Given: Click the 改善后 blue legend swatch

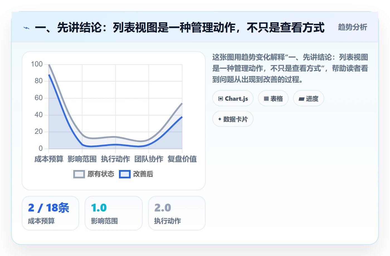Looking at the screenshot, I should [x=125, y=174].
